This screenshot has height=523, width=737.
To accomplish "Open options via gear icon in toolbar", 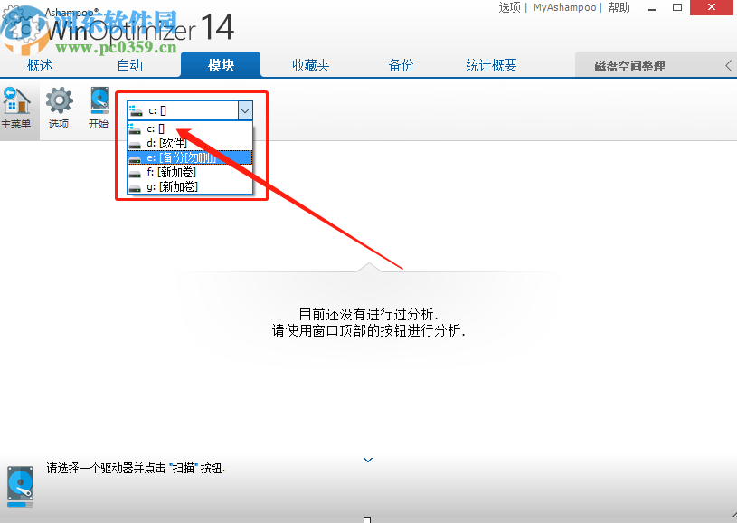I will [x=59, y=109].
